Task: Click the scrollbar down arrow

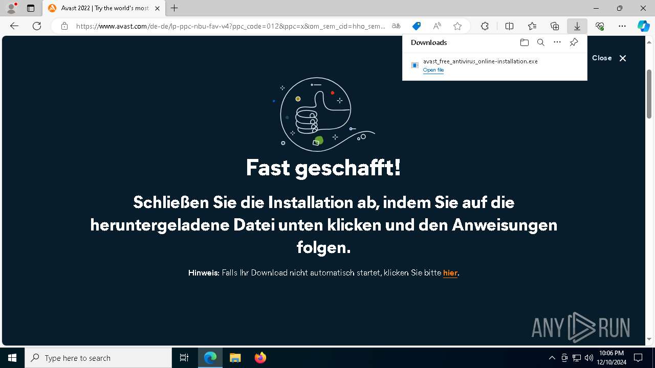Action: (x=649, y=339)
